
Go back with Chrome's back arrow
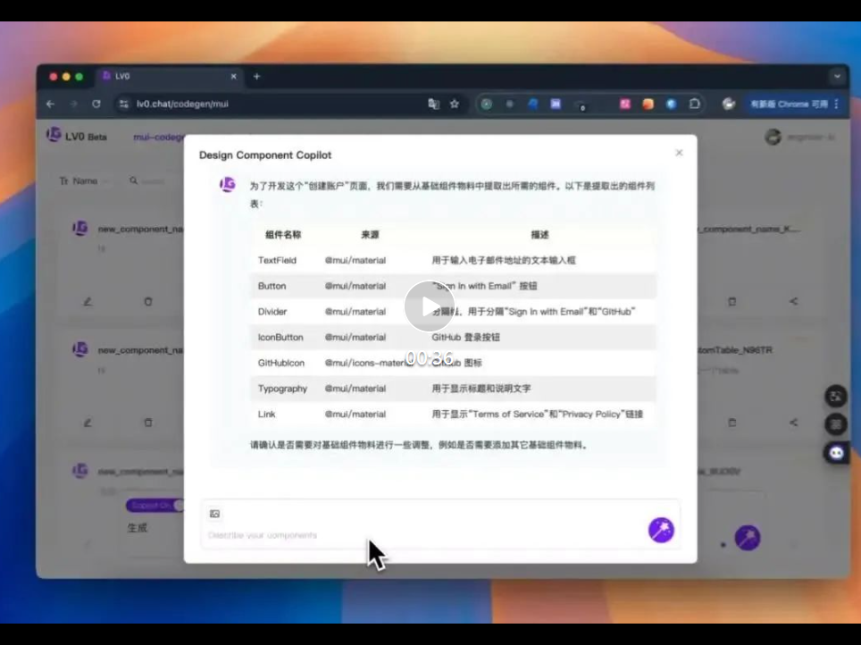coord(51,104)
